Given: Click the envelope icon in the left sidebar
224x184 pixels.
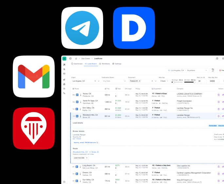Looking at the screenshot, I should pyautogui.click(x=64, y=74).
